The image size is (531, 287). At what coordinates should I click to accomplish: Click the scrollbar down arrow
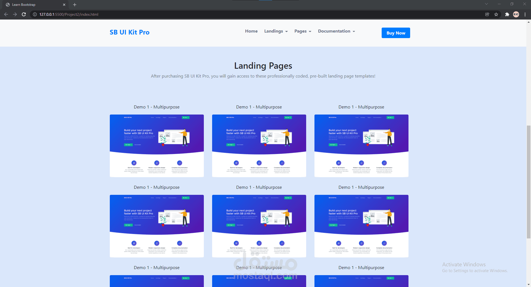point(529,285)
